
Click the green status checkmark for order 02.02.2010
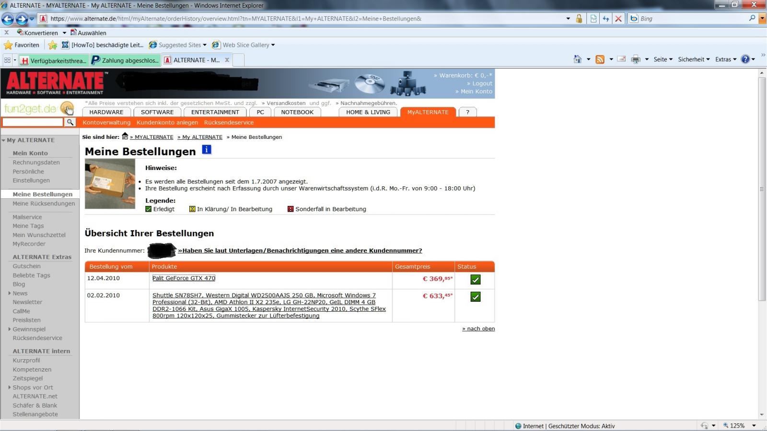[x=475, y=297]
